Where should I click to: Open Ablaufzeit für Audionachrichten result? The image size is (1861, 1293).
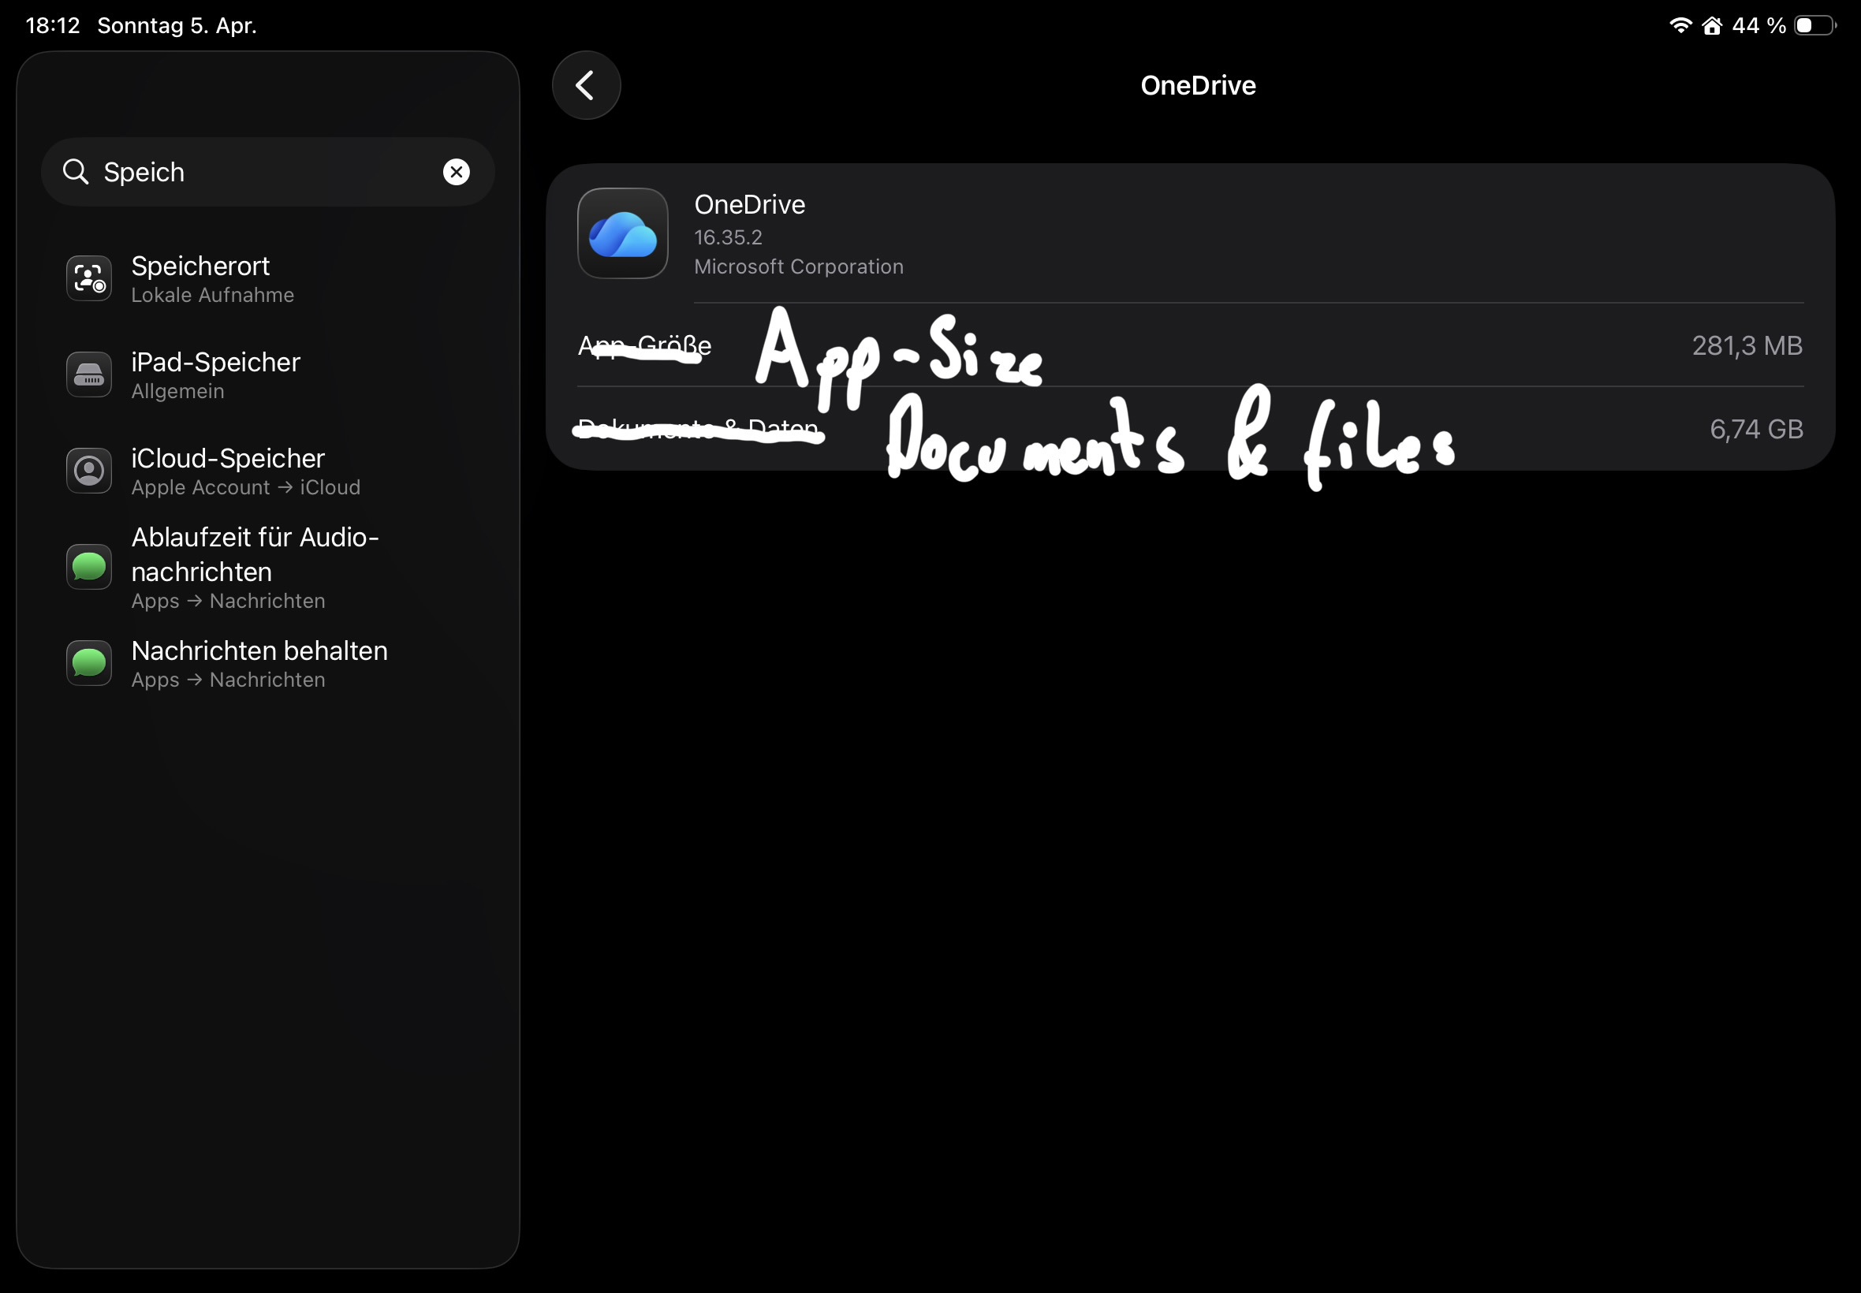(x=267, y=567)
